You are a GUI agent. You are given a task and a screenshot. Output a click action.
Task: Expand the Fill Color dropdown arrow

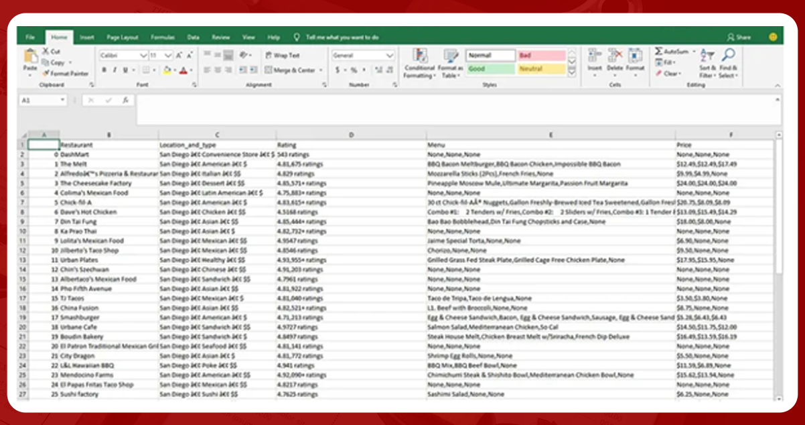point(174,70)
